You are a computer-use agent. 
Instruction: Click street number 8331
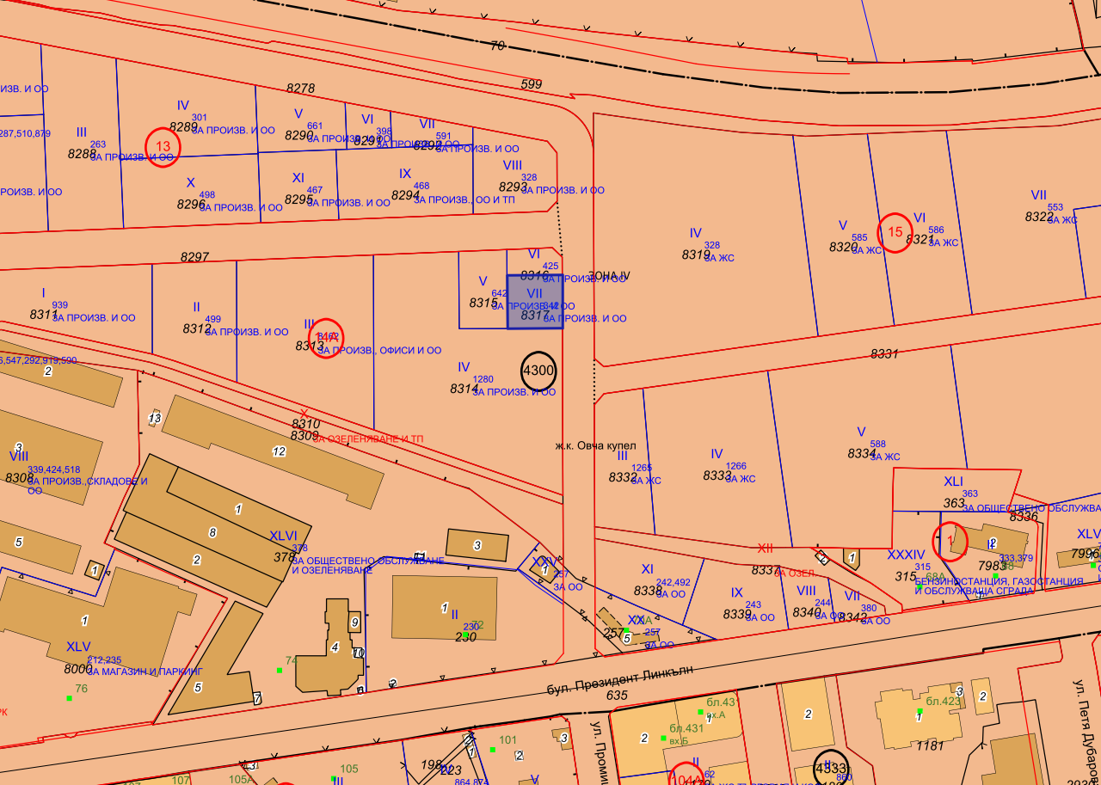pos(884,353)
